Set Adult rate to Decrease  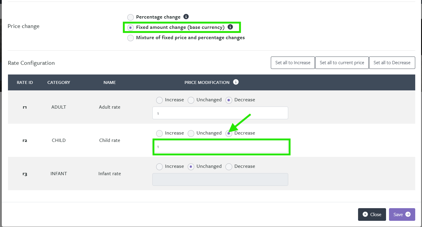[x=229, y=100]
